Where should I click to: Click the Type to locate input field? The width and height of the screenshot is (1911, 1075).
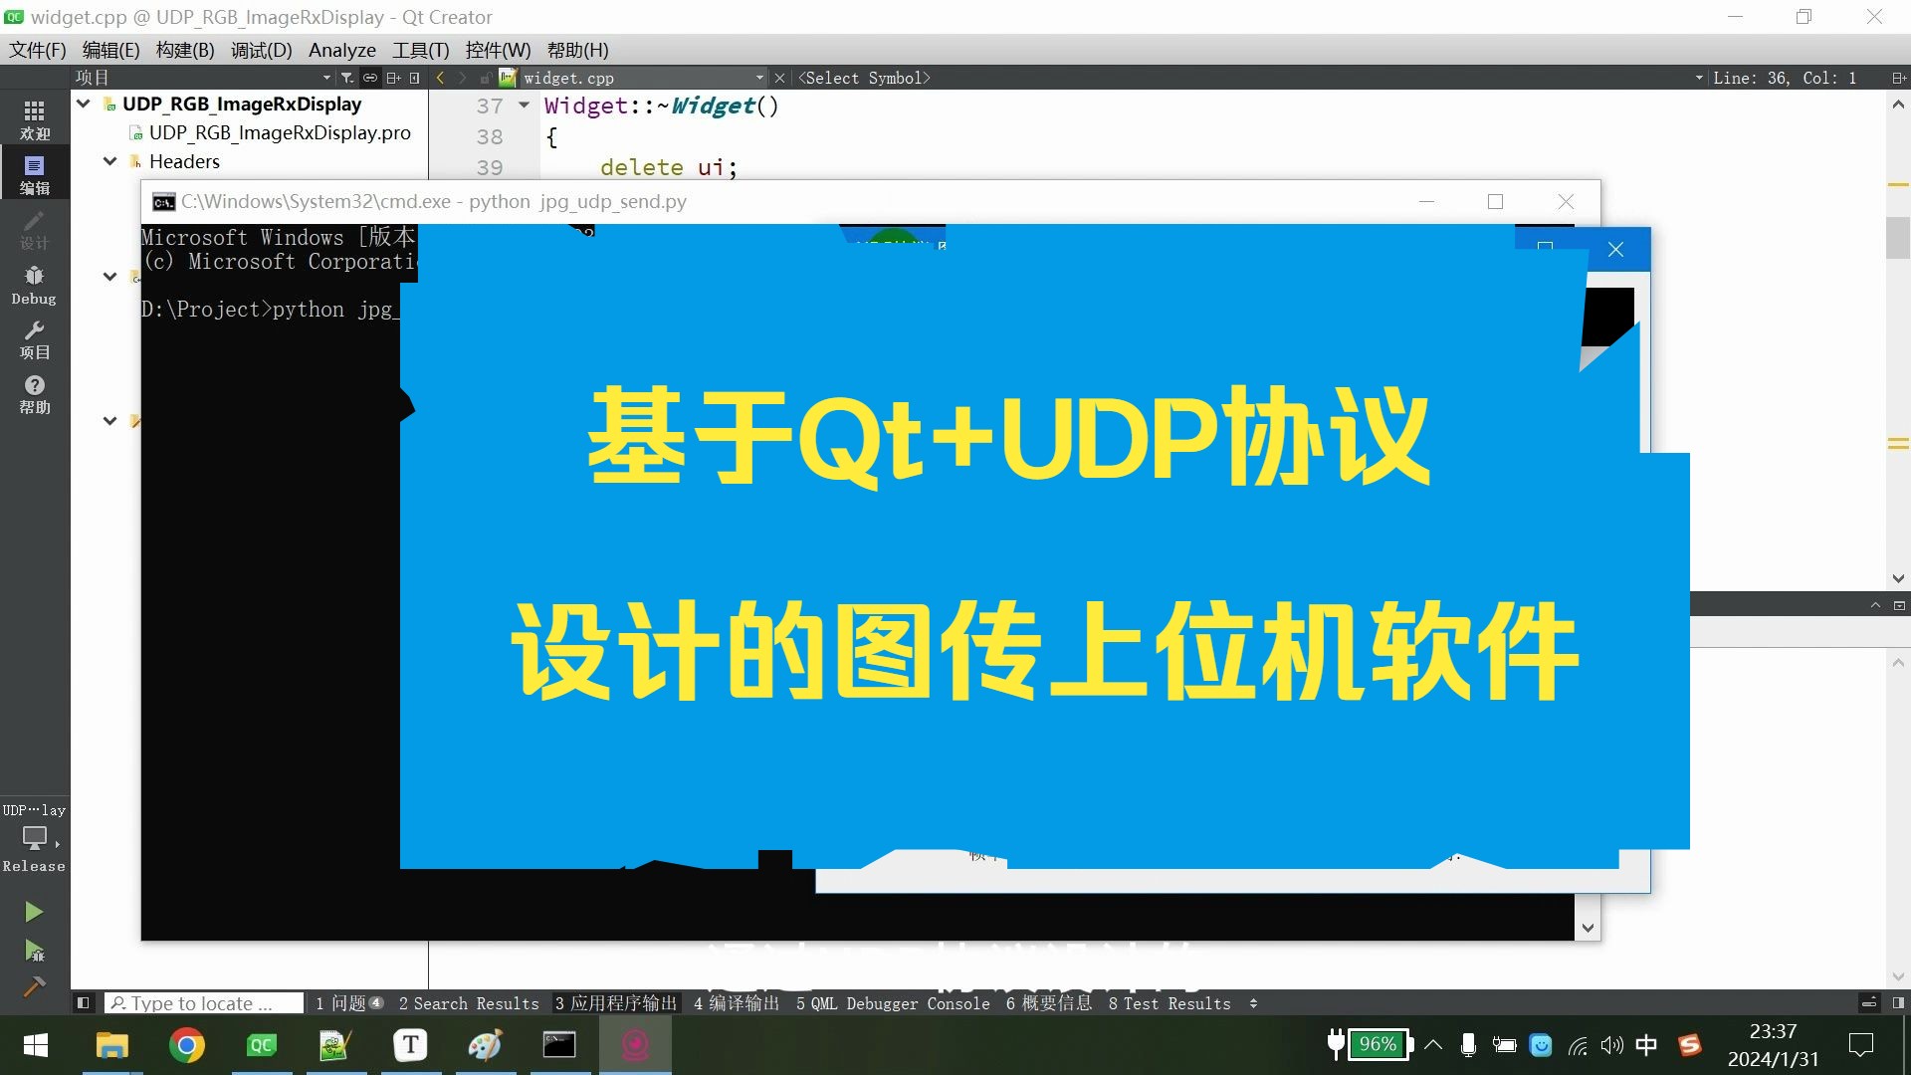(202, 1002)
